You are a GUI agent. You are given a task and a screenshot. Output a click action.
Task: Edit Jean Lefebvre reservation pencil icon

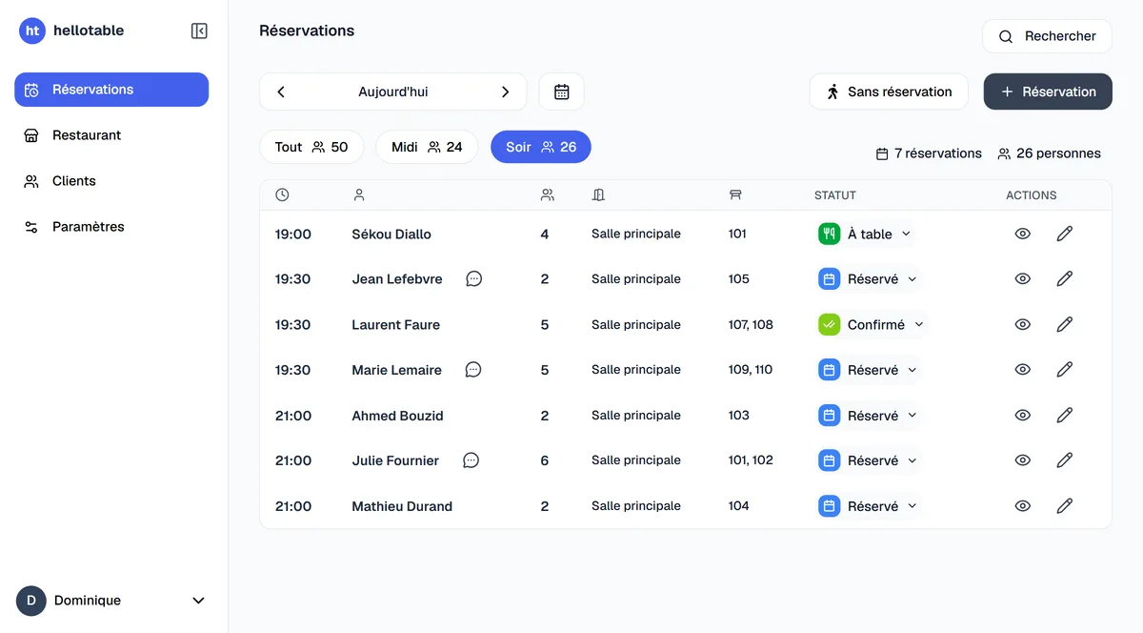(x=1065, y=279)
